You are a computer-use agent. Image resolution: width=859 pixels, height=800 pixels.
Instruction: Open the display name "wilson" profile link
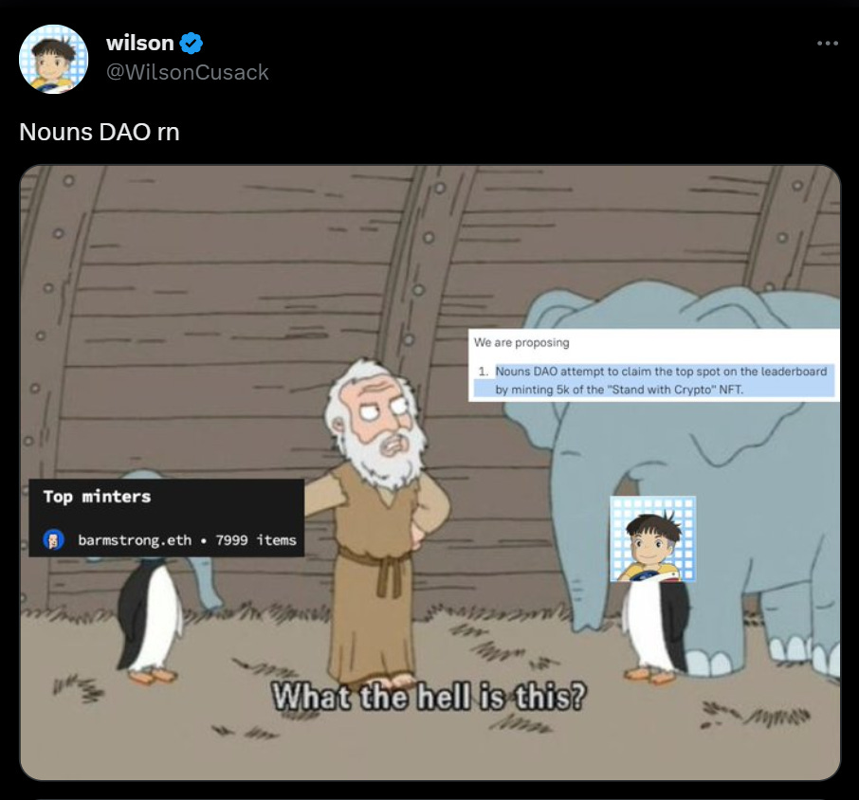click(x=140, y=44)
